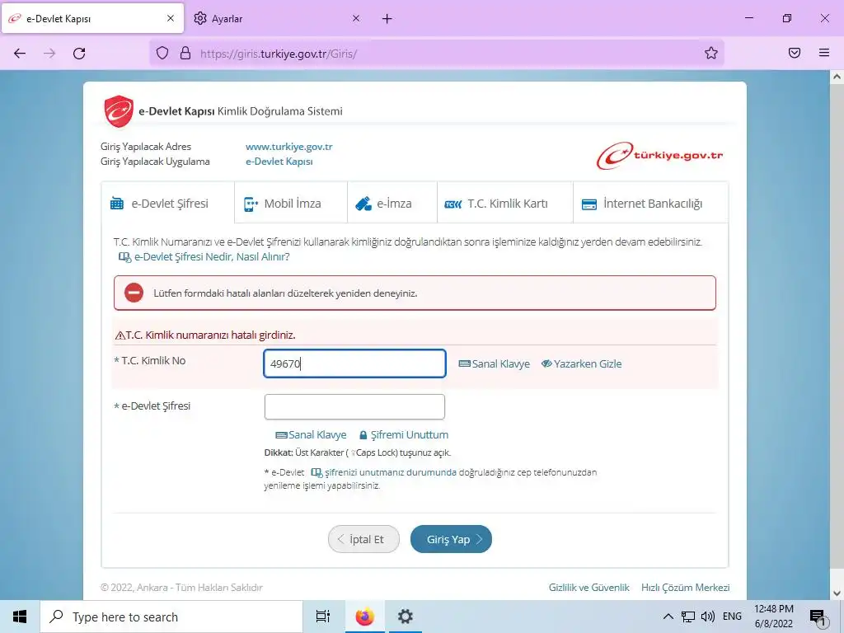This screenshot has width=844, height=633.
Task: Click the türkiye.gov.tr logo
Action: [659, 156]
